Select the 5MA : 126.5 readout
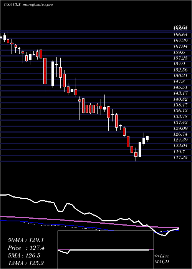 pos(24,256)
